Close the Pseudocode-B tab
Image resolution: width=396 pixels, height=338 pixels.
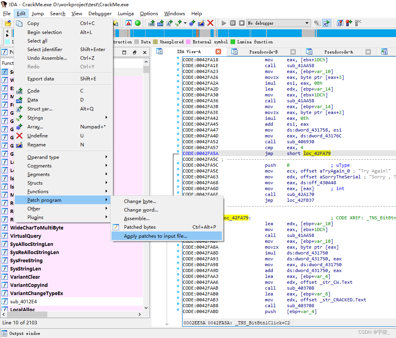(293, 52)
